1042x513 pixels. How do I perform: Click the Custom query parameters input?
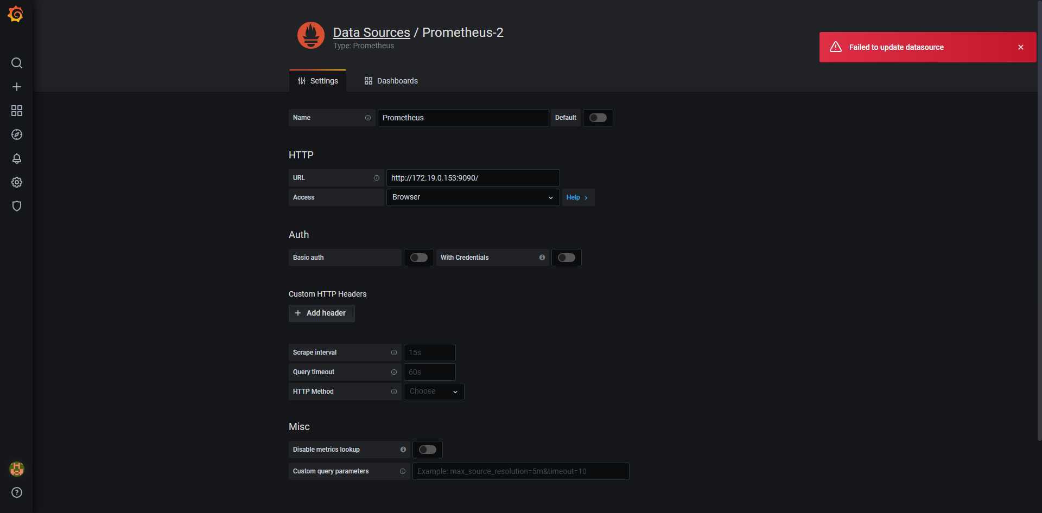point(520,471)
